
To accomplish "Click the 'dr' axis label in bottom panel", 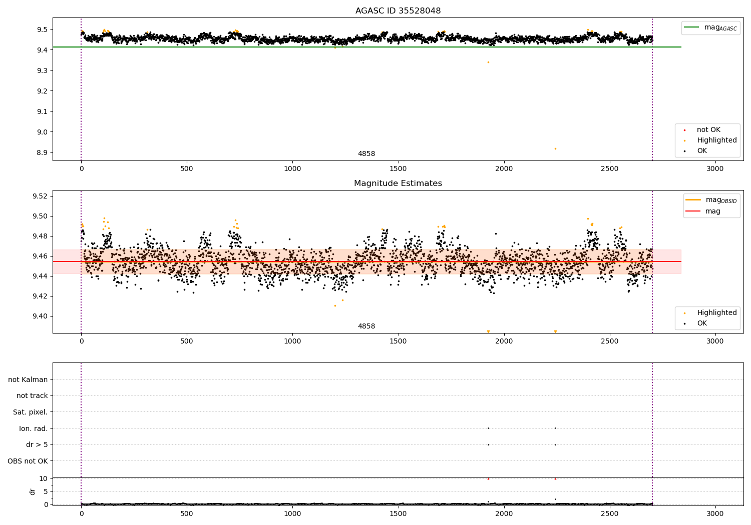I will 33,491.
